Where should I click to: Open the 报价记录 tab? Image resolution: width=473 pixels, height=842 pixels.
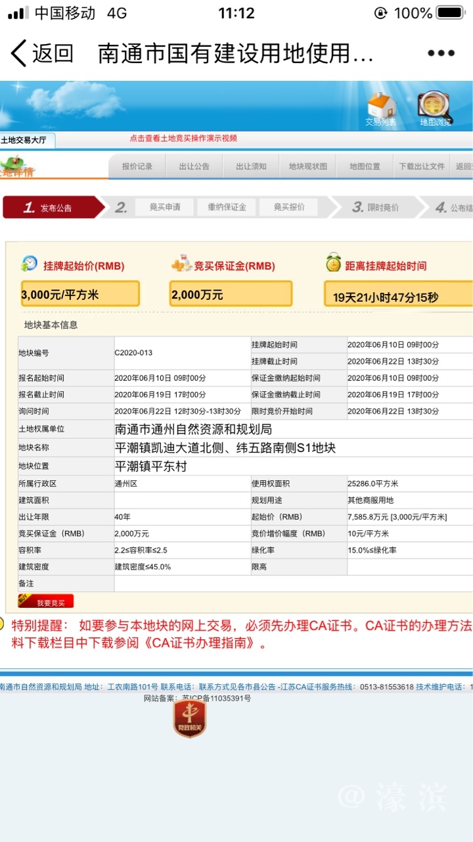coord(137,166)
